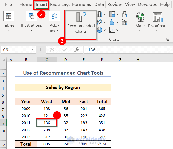
Task: Select grand total cell 2124
Action: (x=102, y=144)
